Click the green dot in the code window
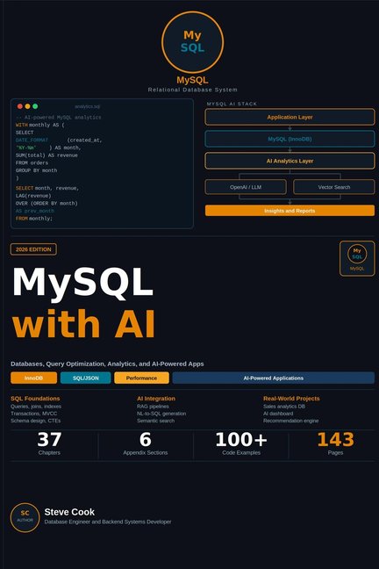 [35, 106]
